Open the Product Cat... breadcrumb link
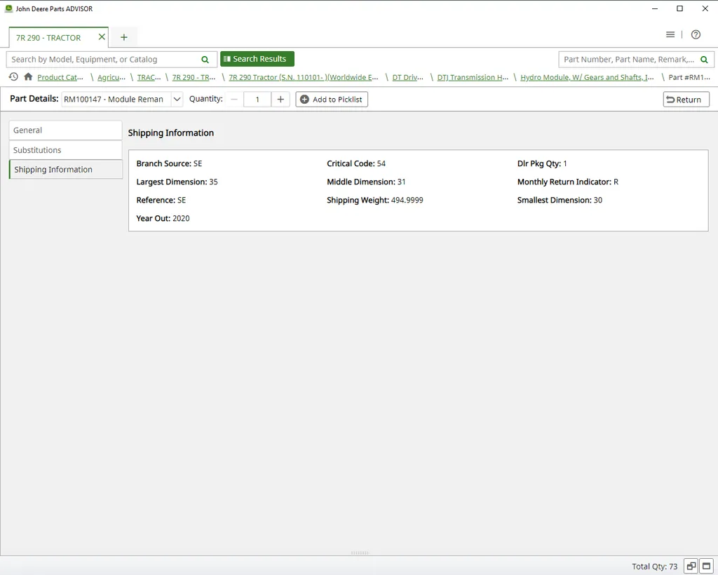This screenshot has width=718, height=575. click(60, 77)
